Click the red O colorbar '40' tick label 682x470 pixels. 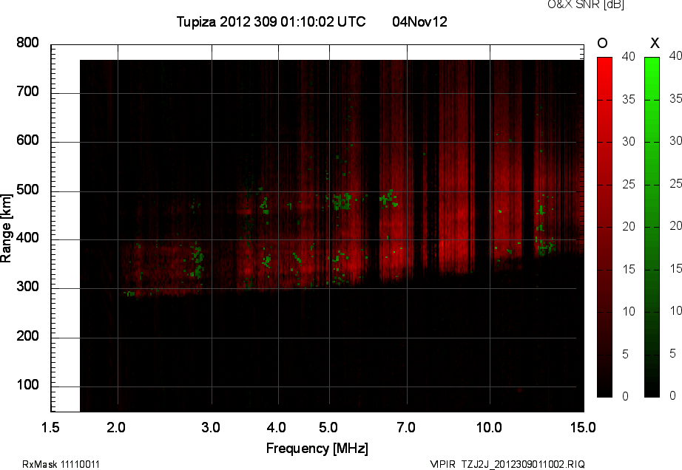pos(629,56)
